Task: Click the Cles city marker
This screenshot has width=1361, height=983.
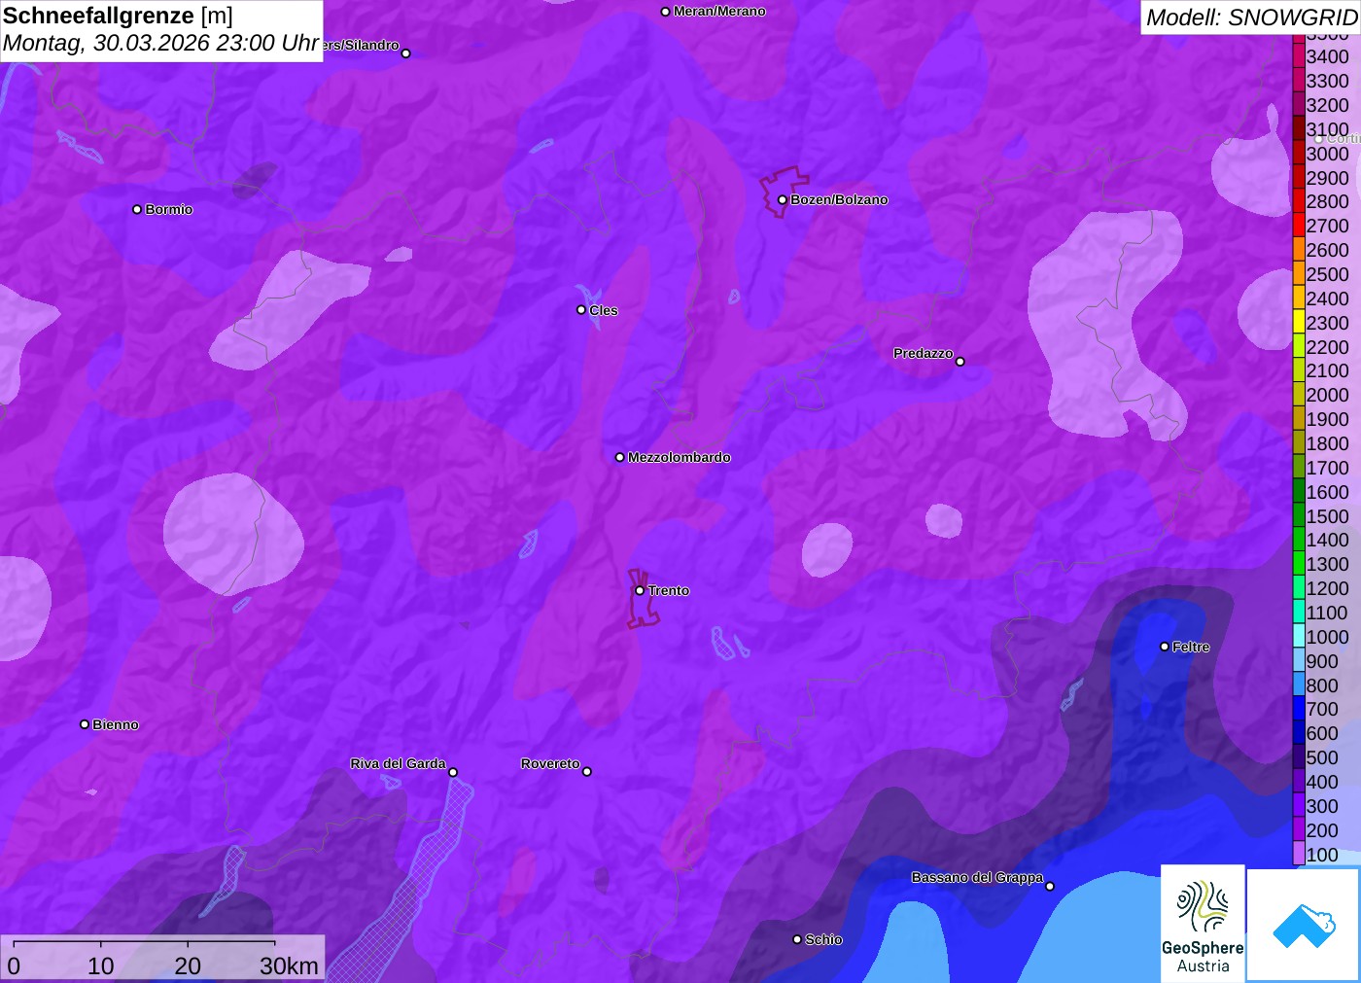Action: [x=581, y=310]
